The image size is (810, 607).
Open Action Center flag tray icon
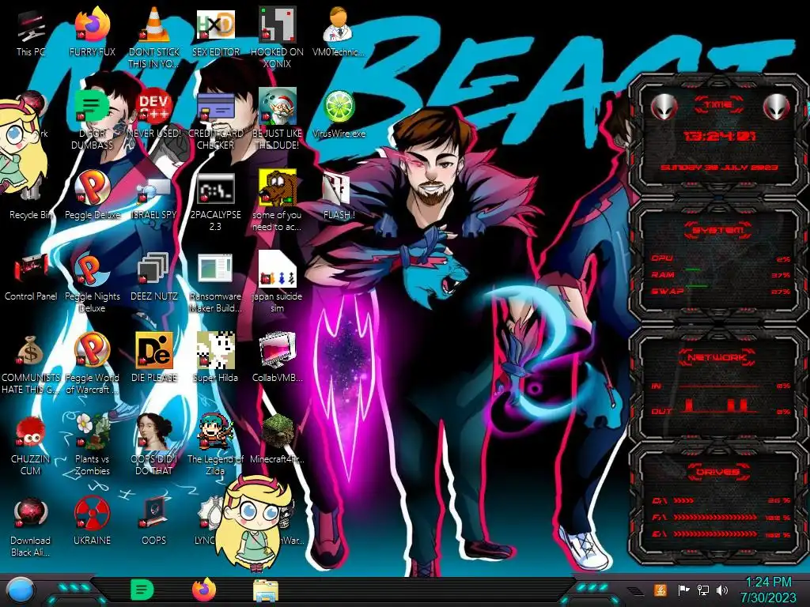point(683,590)
